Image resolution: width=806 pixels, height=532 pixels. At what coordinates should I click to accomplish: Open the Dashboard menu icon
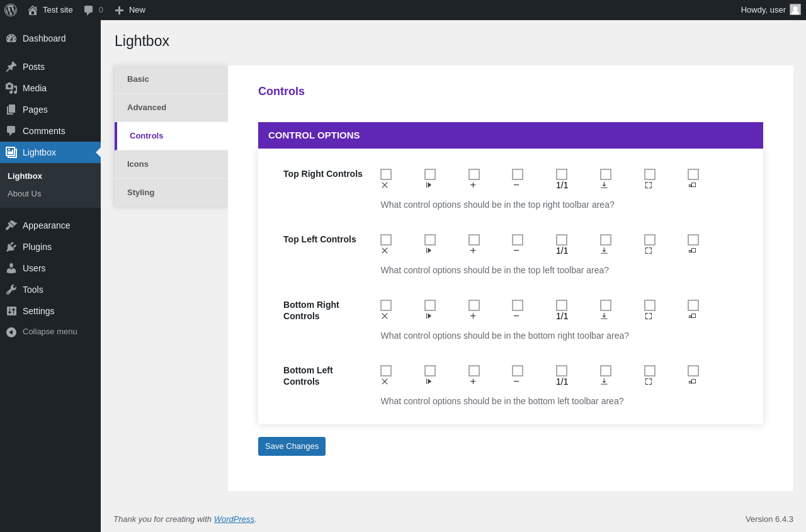[11, 38]
